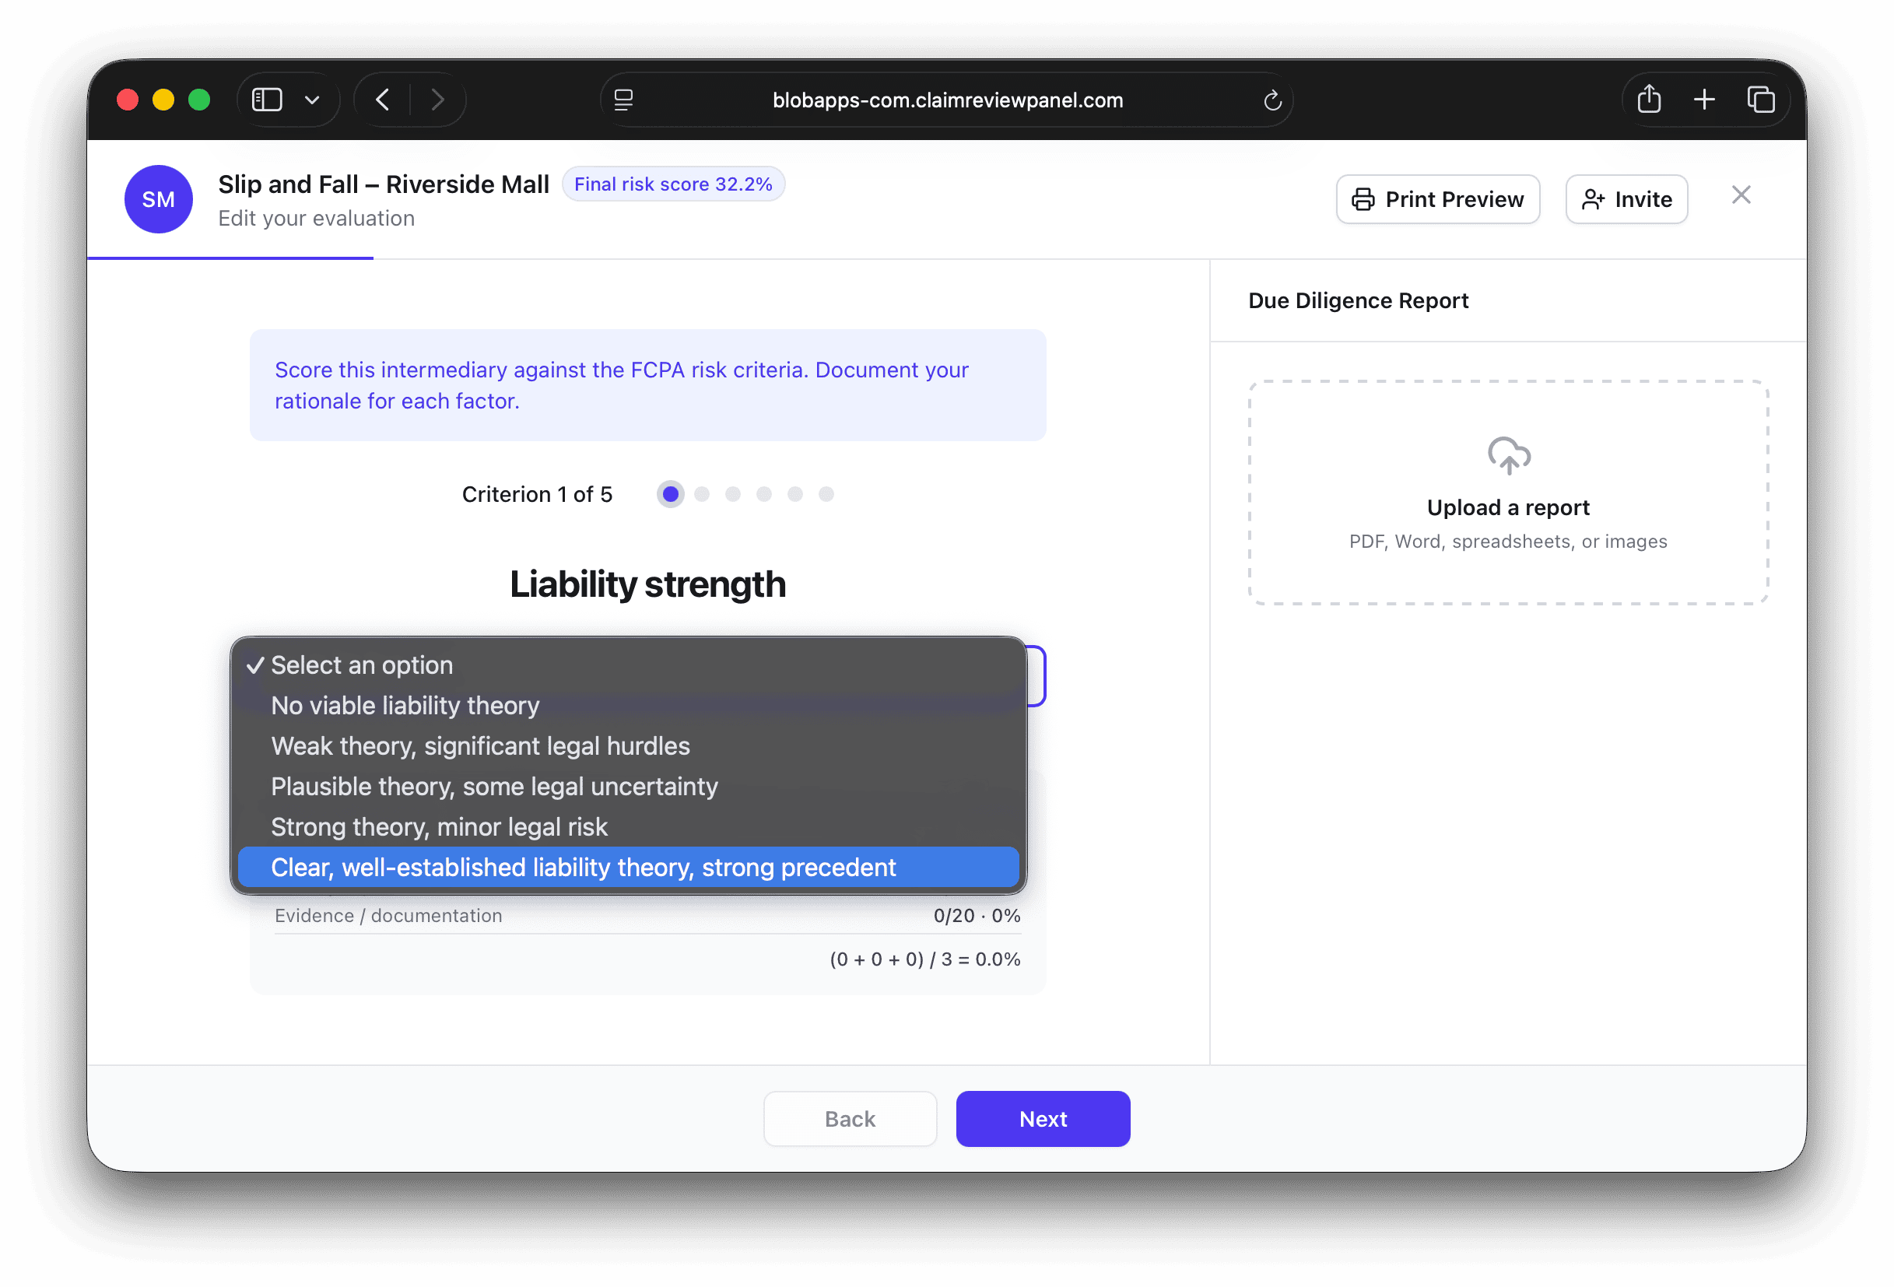
Task: Toggle the browser sidebar icon
Action: coord(266,100)
